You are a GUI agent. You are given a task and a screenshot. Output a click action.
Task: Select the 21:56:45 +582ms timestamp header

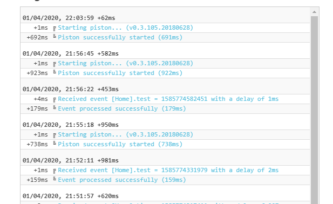[71, 53]
